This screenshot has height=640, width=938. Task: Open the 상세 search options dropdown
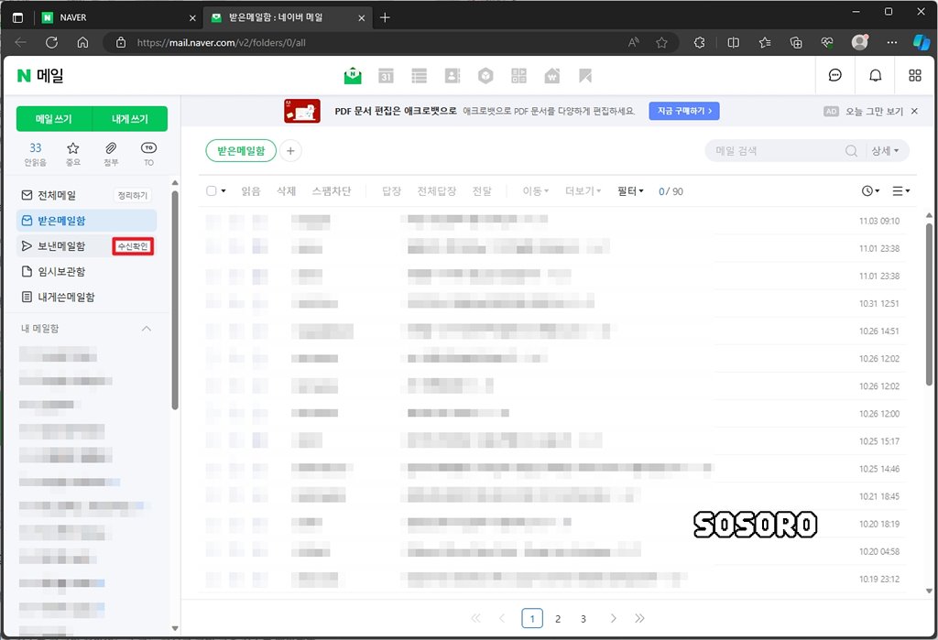point(886,151)
